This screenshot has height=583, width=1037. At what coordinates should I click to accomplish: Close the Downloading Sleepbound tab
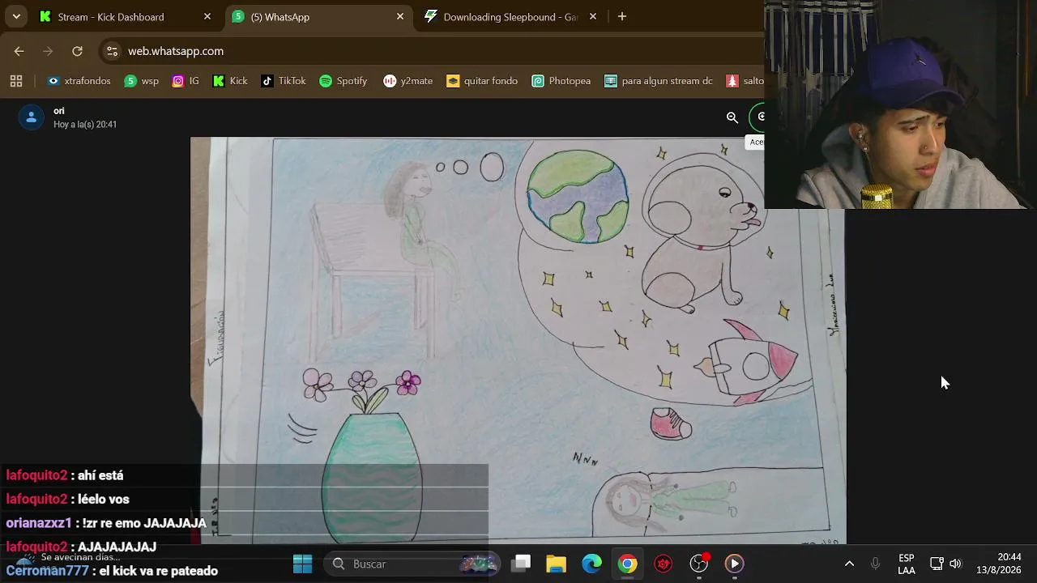593,16
